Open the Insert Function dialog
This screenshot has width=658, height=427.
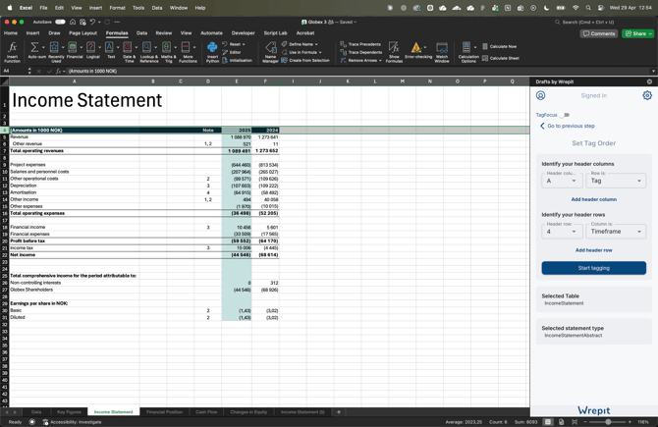click(12, 52)
